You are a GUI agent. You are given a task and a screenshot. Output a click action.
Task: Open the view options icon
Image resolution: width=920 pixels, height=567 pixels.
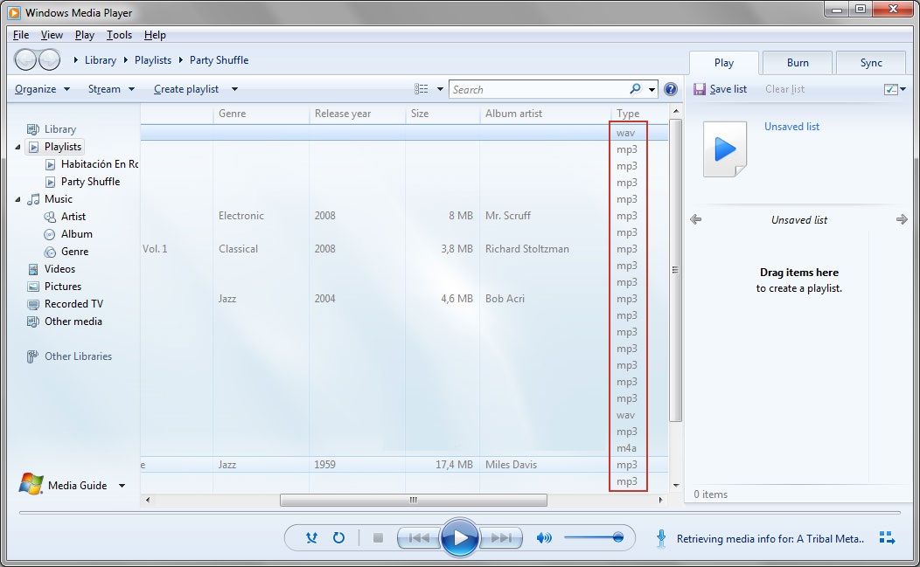point(422,89)
